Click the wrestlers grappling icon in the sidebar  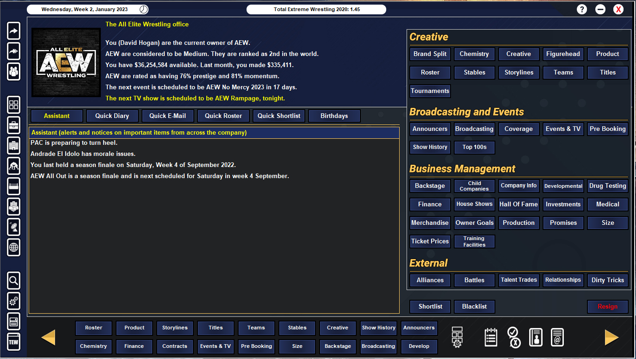[14, 166]
